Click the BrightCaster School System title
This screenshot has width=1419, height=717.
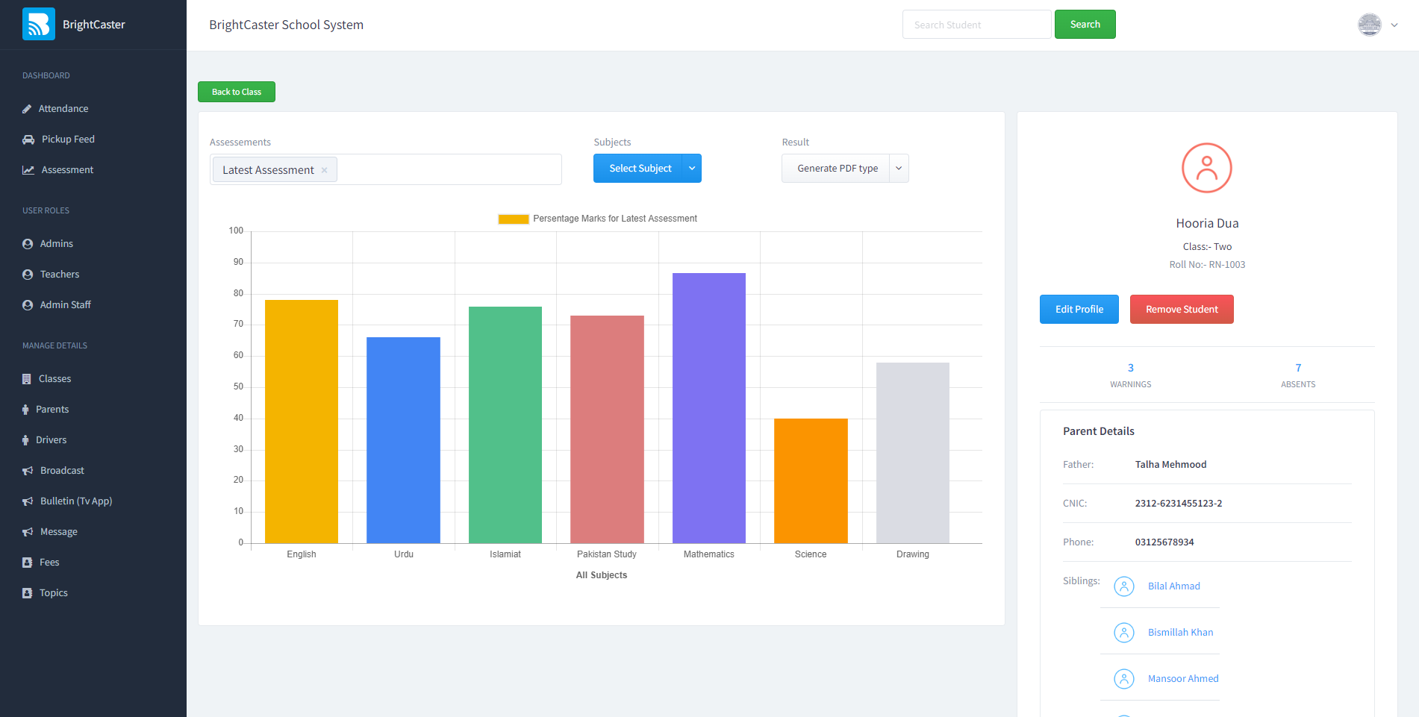click(287, 25)
